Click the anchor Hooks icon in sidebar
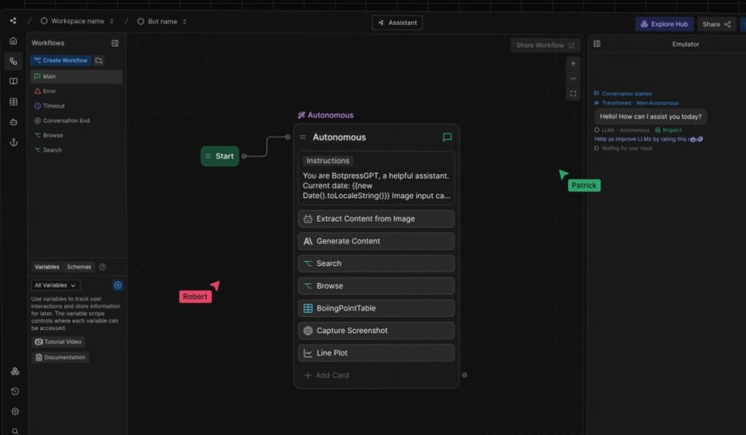 (x=13, y=142)
